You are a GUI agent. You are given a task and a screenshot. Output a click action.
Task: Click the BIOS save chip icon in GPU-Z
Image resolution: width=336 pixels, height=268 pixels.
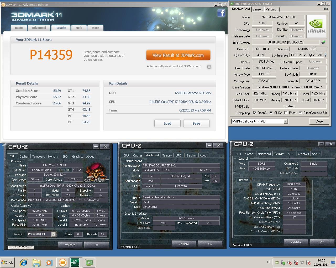click(x=323, y=42)
